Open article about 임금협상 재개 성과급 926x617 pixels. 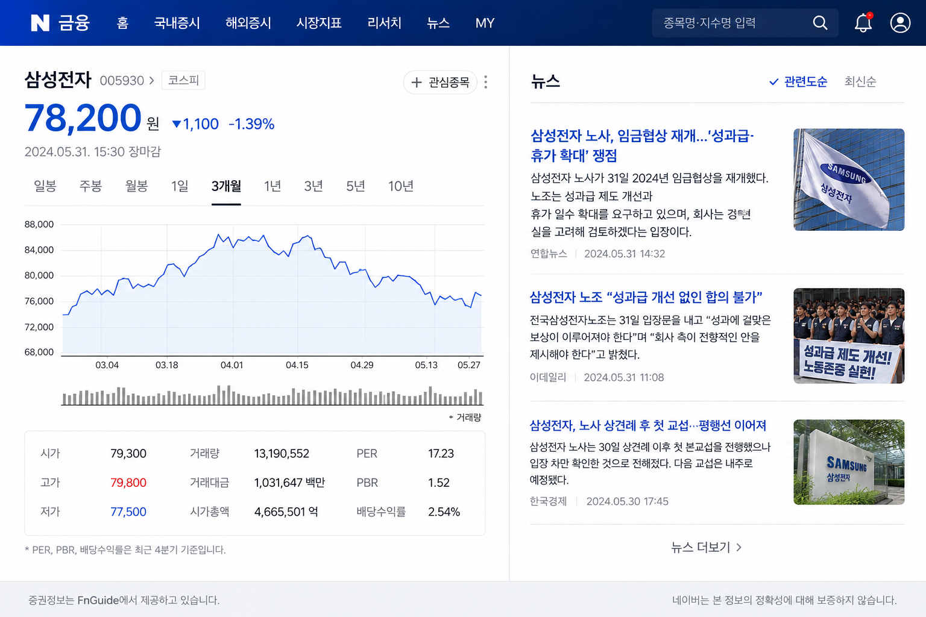tap(642, 145)
